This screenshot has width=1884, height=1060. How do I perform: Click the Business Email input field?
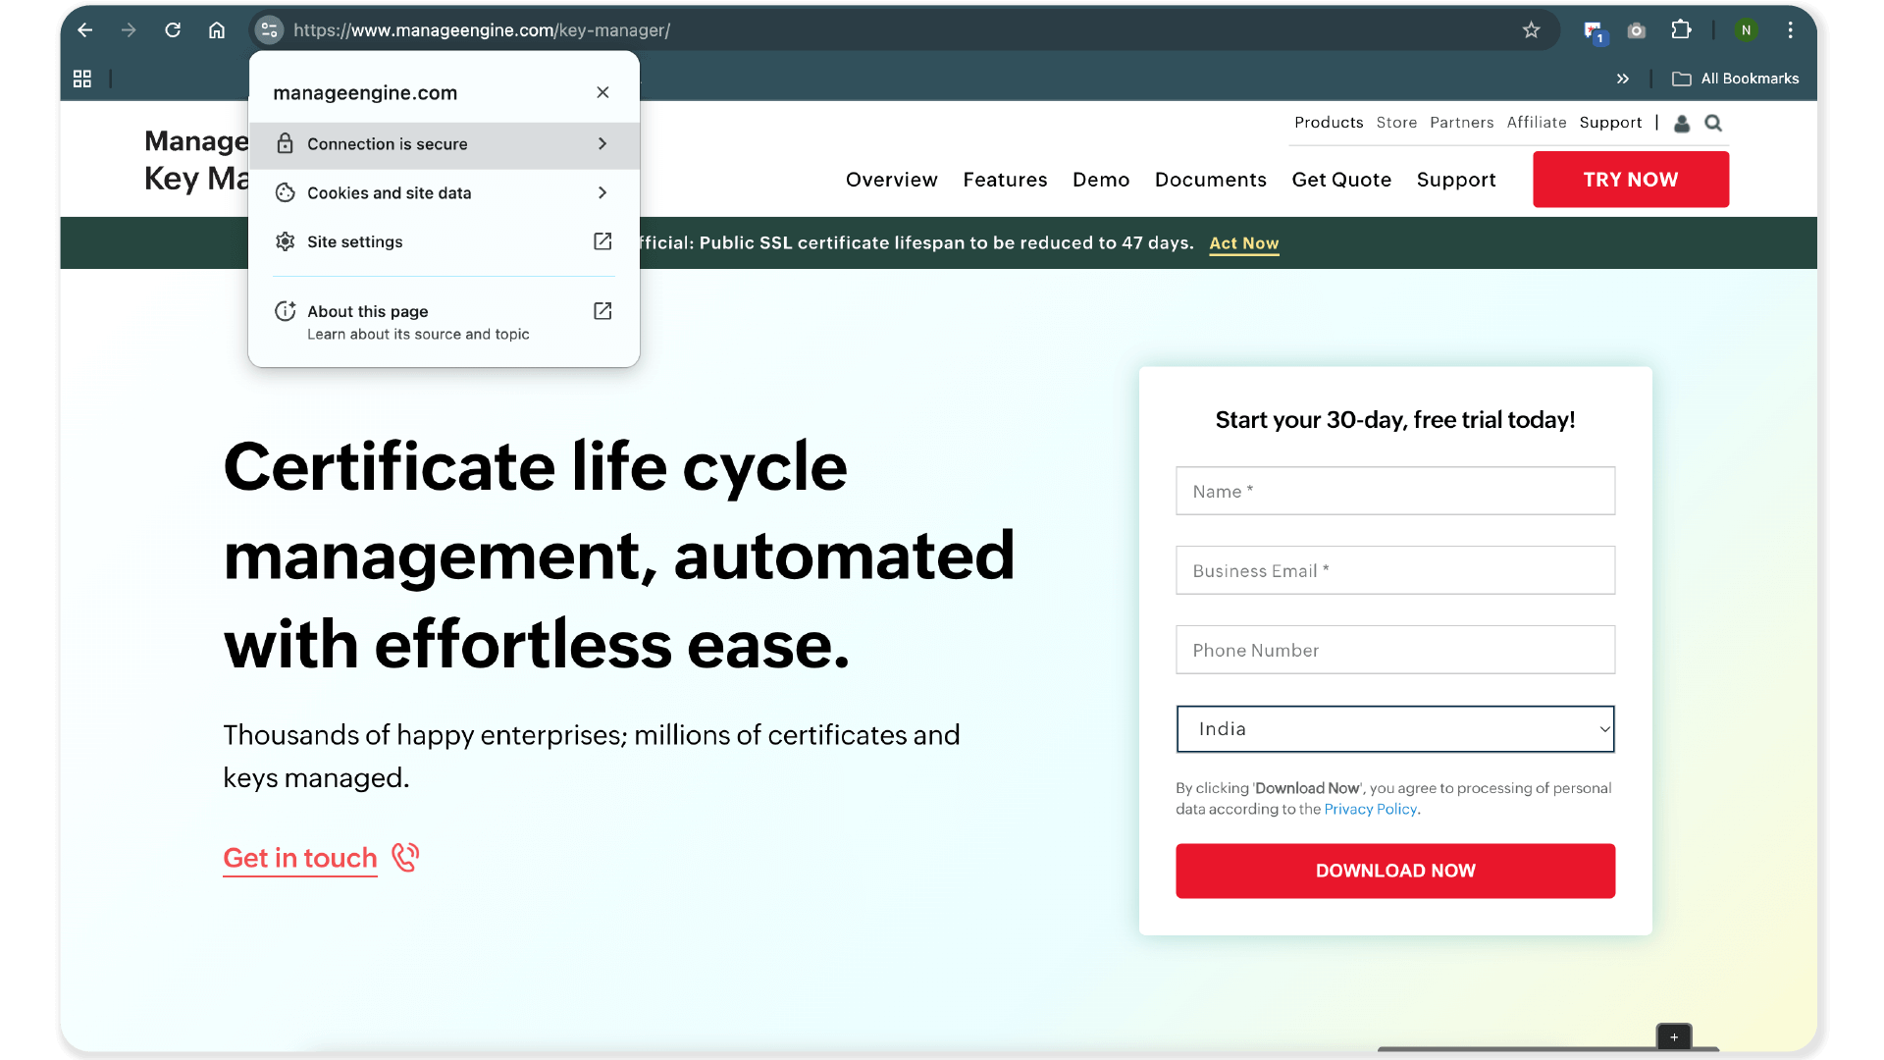(x=1394, y=570)
